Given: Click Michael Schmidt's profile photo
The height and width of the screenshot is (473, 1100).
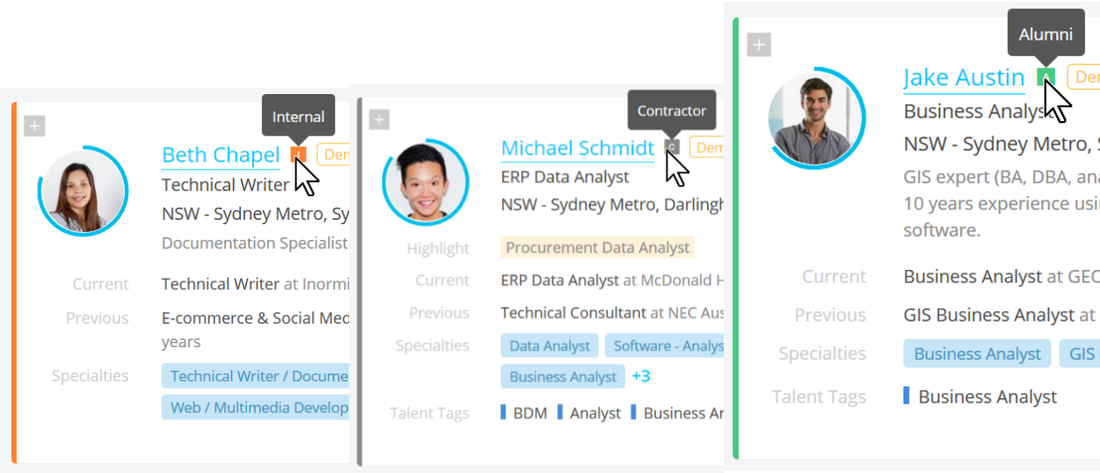Looking at the screenshot, I should pyautogui.click(x=426, y=182).
